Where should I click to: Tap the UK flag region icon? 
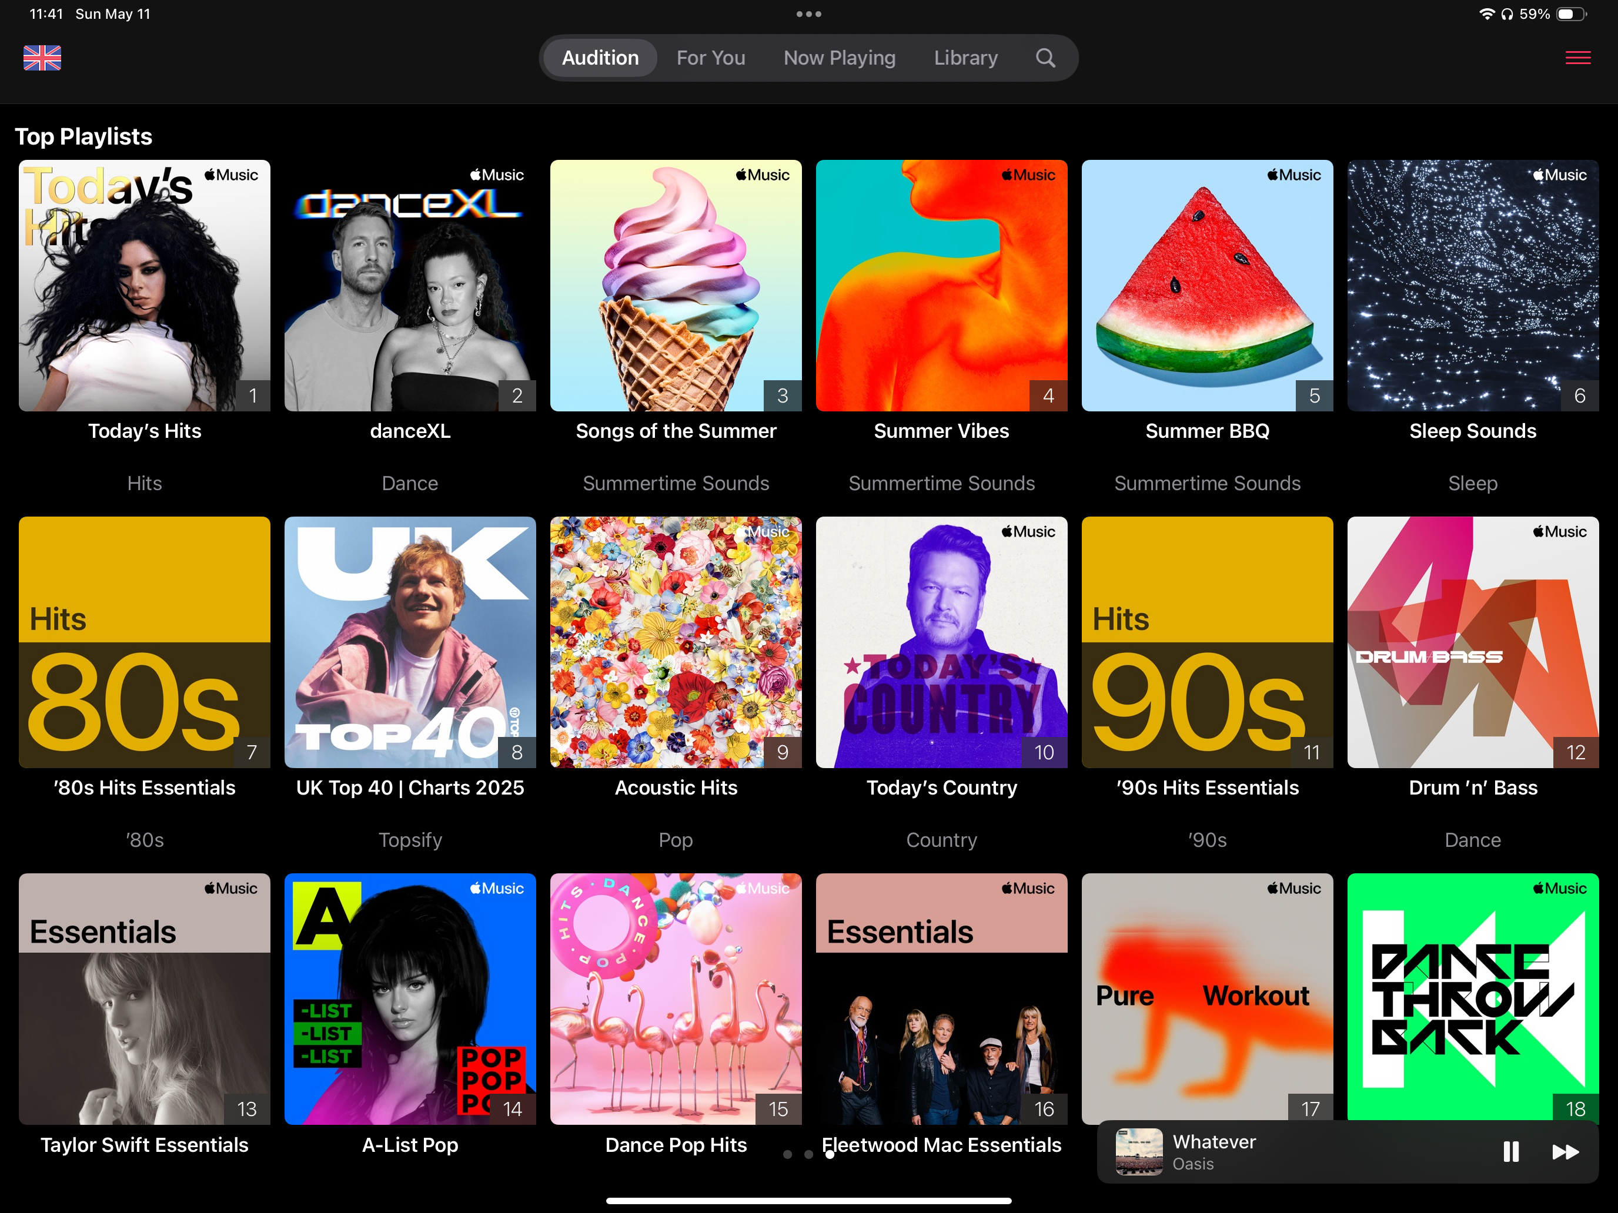(x=42, y=58)
